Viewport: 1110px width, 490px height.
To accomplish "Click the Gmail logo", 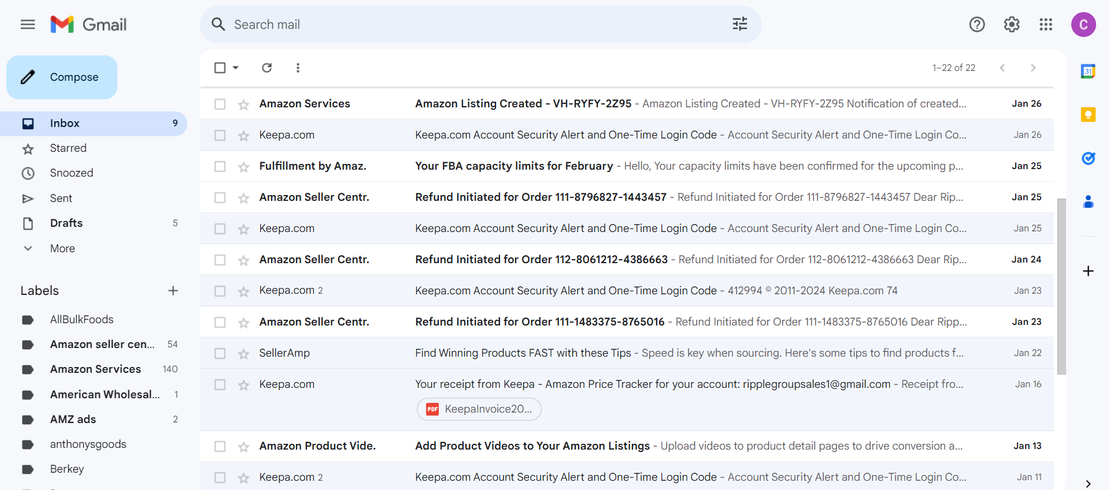I will tap(88, 24).
